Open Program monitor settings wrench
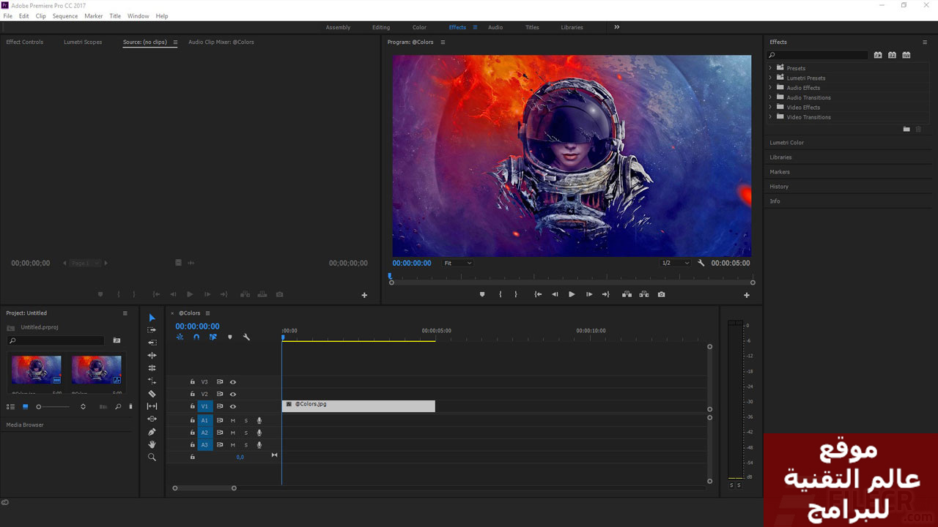The height and width of the screenshot is (527, 938). (x=701, y=263)
